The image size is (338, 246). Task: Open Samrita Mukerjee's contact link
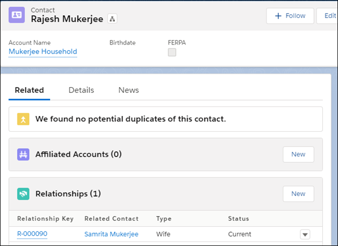(111, 234)
